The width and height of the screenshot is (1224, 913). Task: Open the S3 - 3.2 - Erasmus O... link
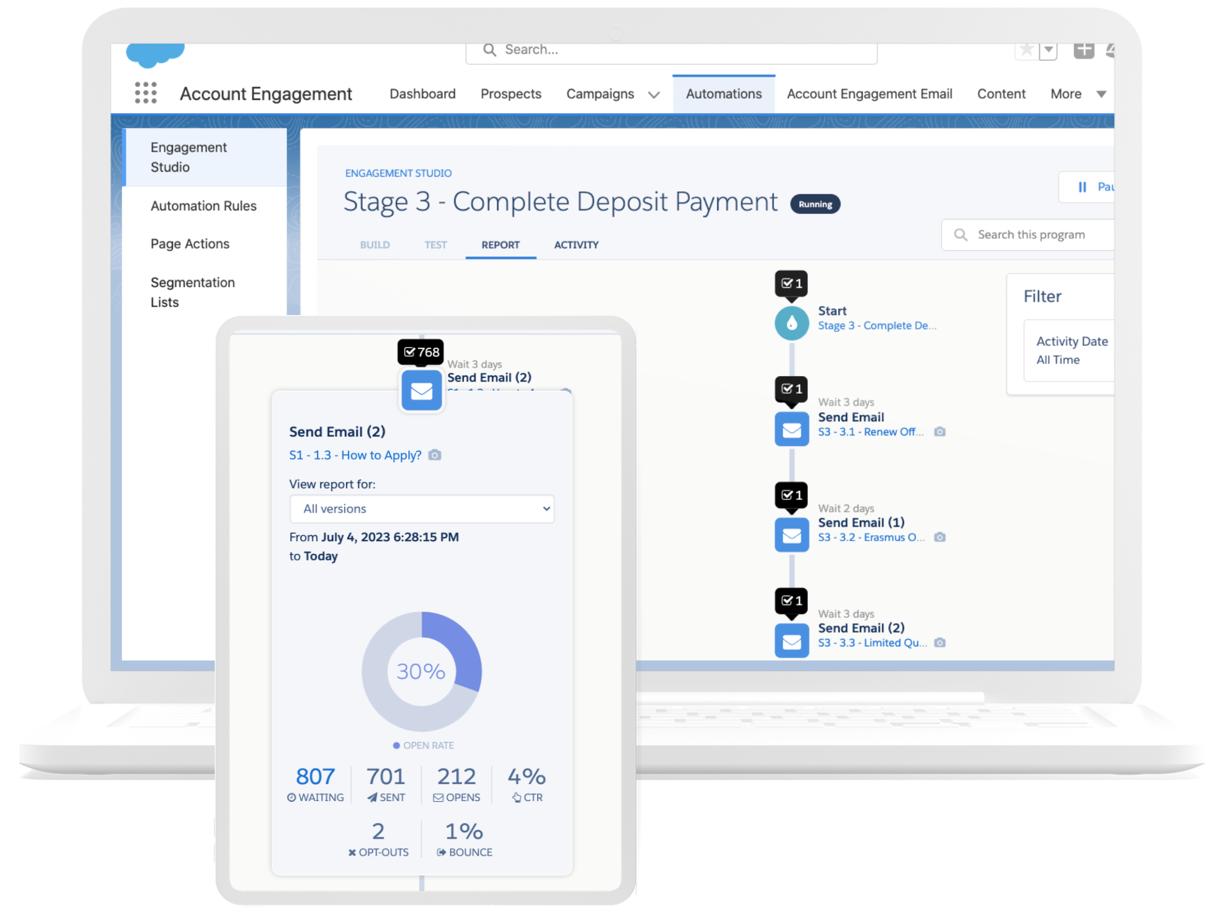point(871,537)
